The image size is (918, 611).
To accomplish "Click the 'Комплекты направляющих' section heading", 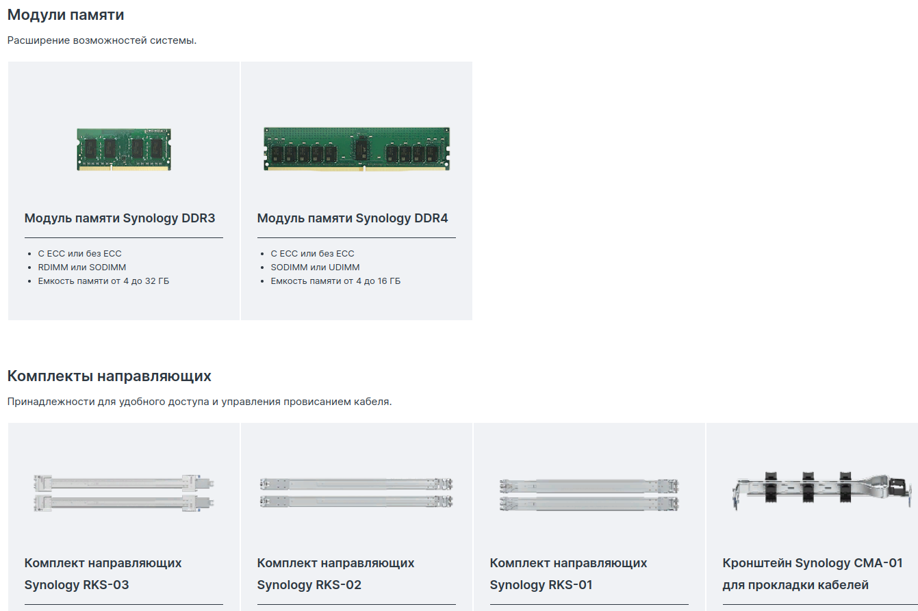I will coord(109,376).
